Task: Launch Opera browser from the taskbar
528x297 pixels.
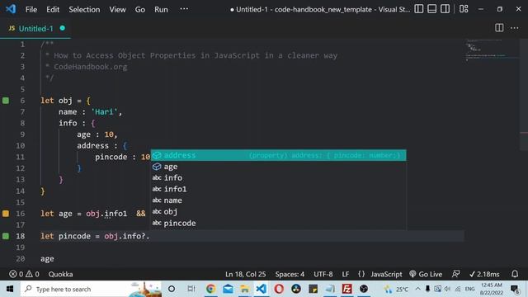Action: [x=279, y=289]
